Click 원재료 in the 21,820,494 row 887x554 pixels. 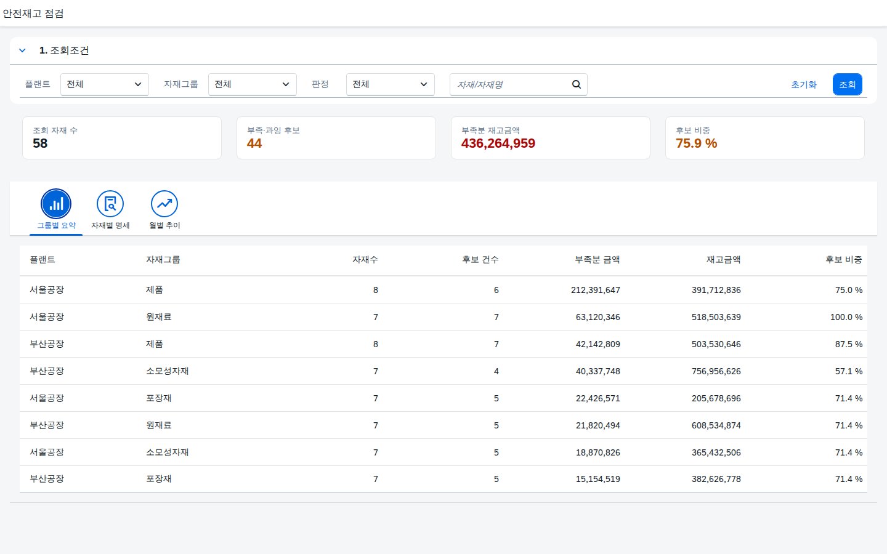pyautogui.click(x=159, y=425)
